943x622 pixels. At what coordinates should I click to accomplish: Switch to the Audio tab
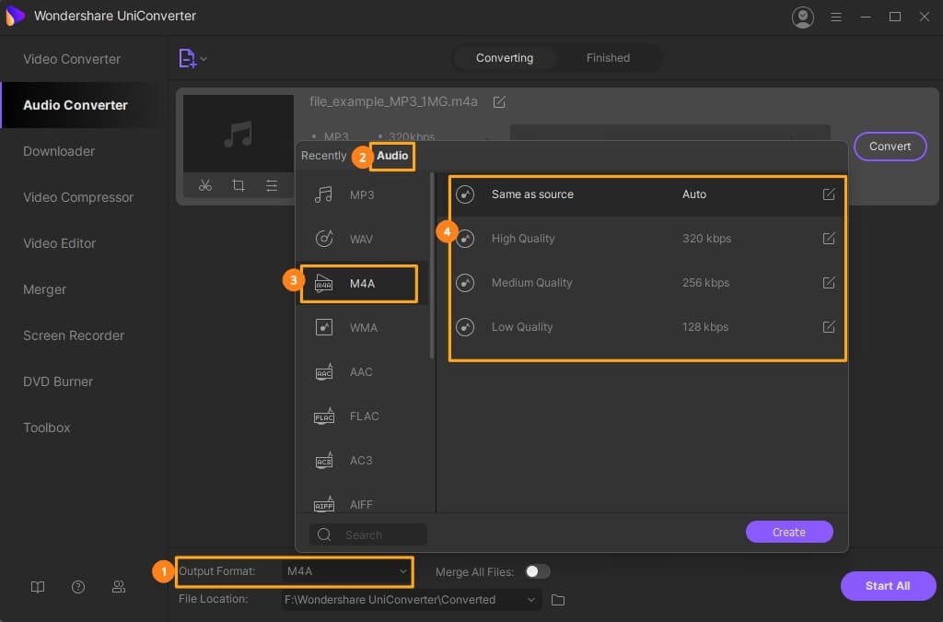point(392,155)
